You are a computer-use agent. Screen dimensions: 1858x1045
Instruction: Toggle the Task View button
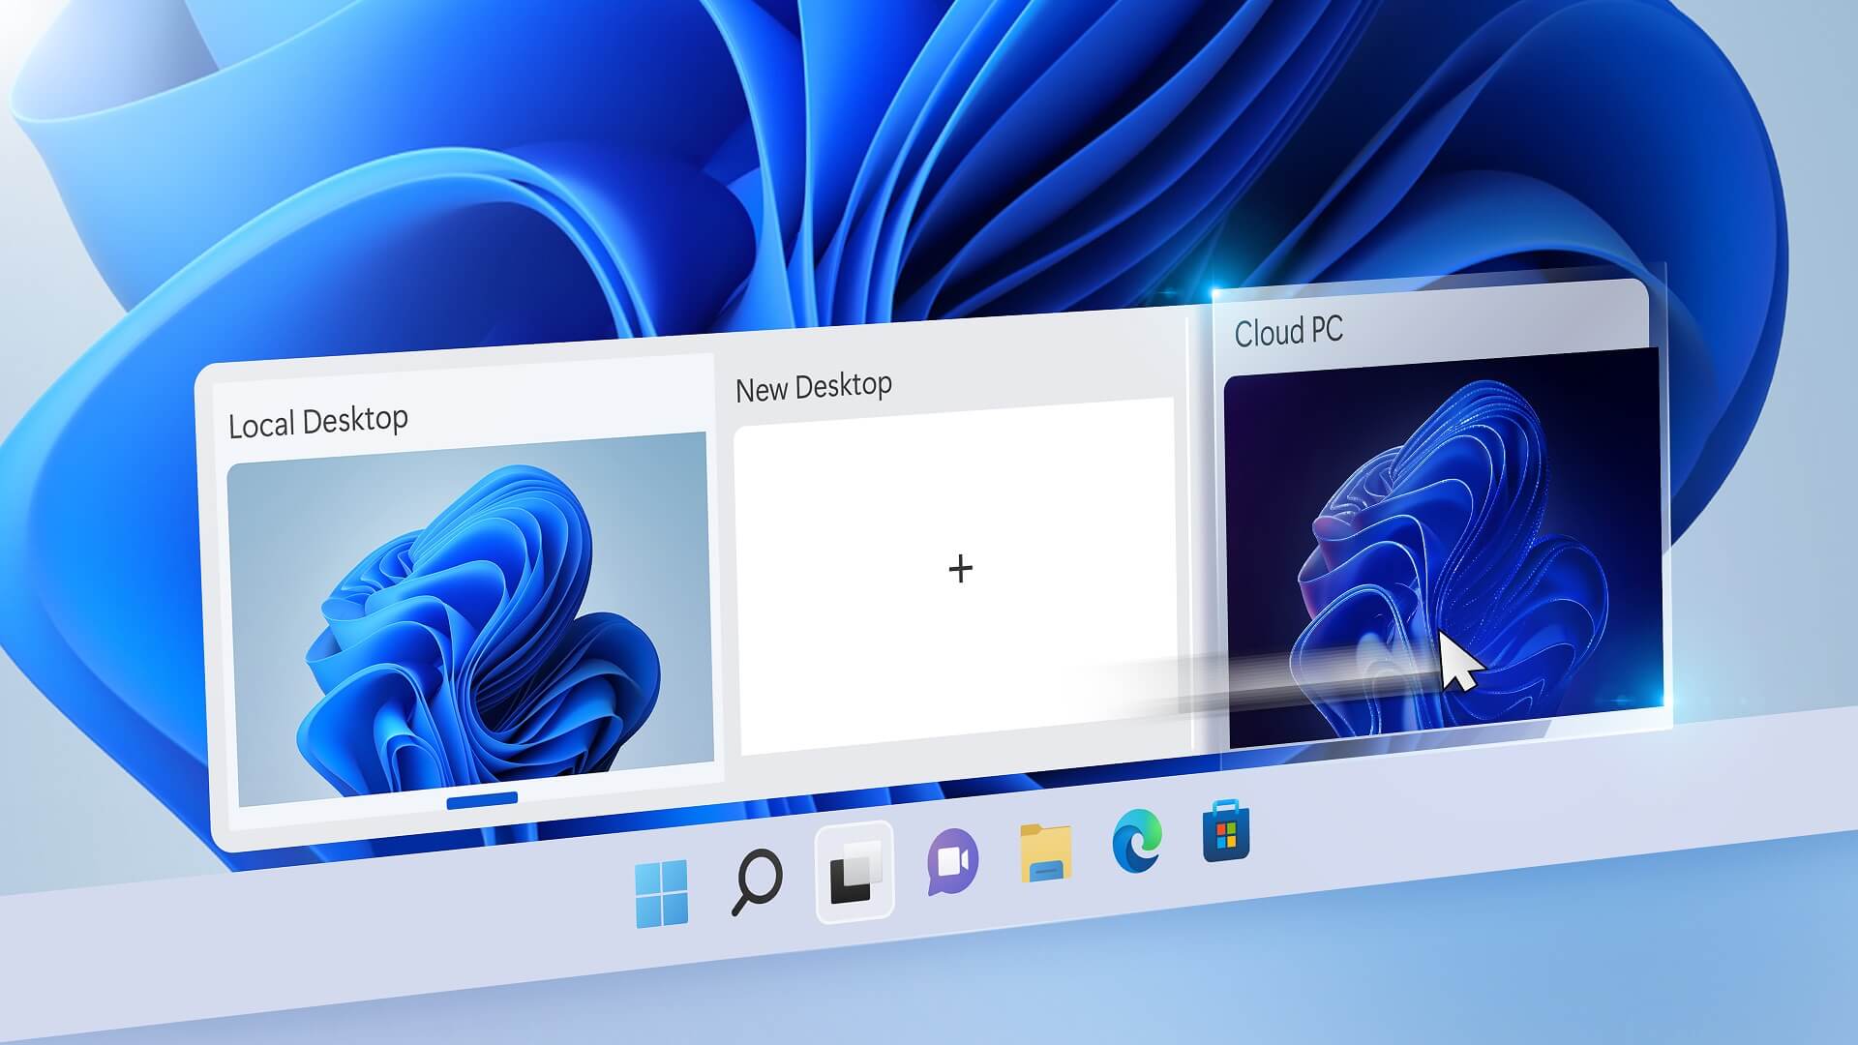pyautogui.click(x=854, y=871)
